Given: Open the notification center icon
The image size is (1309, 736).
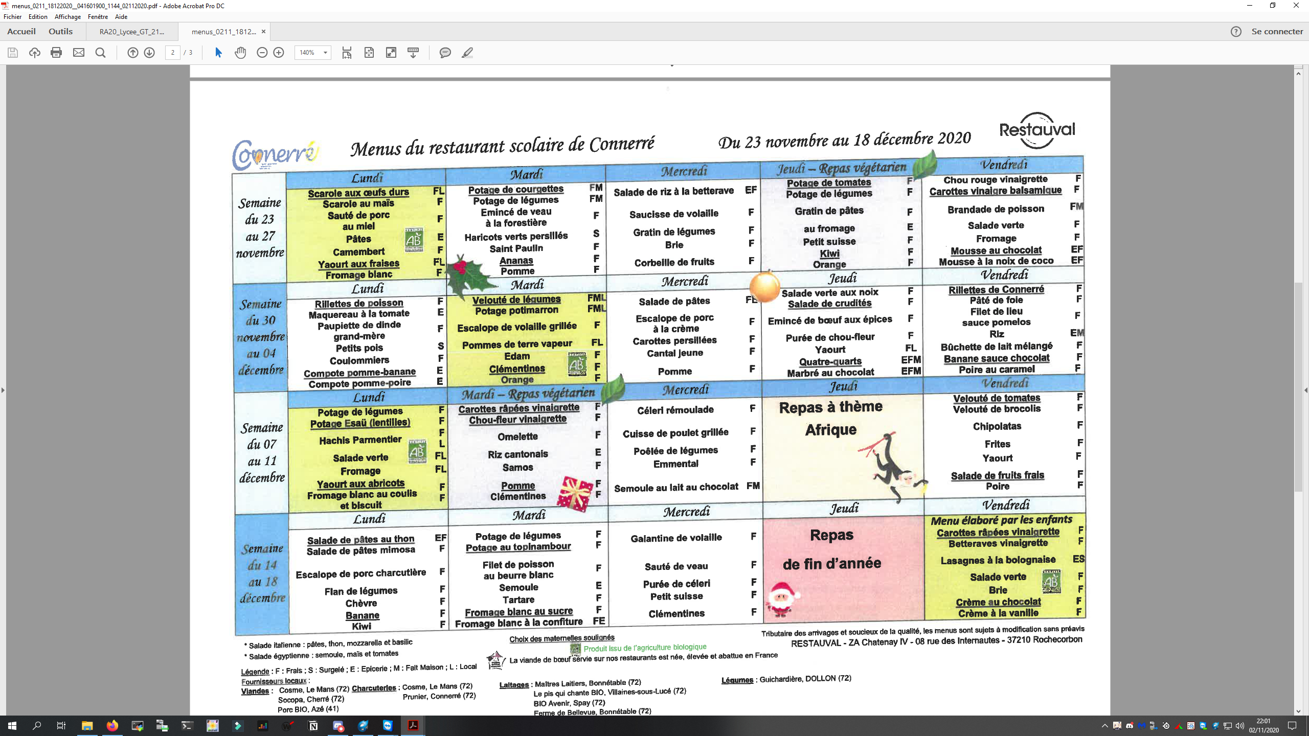Looking at the screenshot, I should (1292, 726).
